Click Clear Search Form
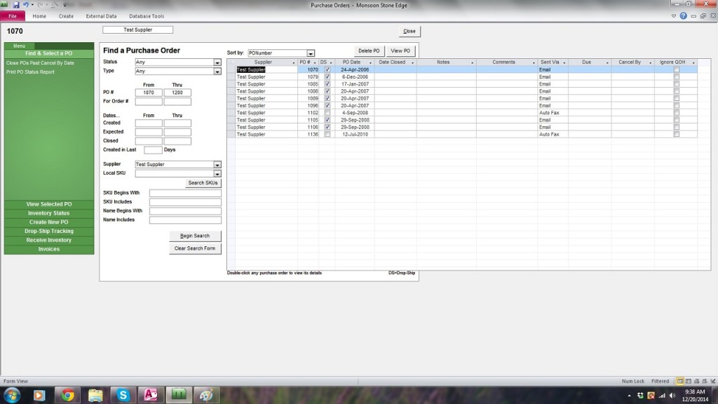Image resolution: width=718 pixels, height=404 pixels. (x=195, y=248)
